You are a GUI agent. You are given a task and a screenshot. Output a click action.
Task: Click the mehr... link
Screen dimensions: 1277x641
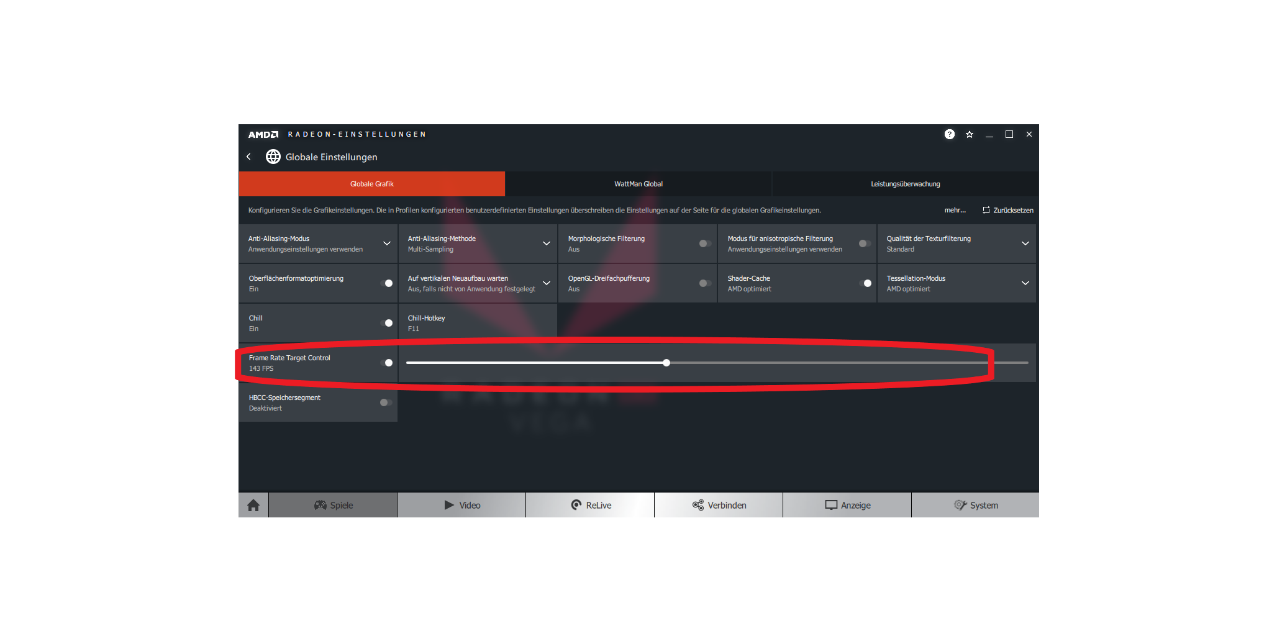tap(955, 210)
